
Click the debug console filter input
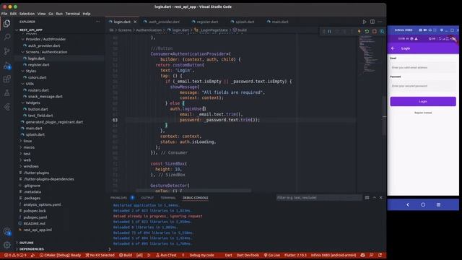point(319,197)
